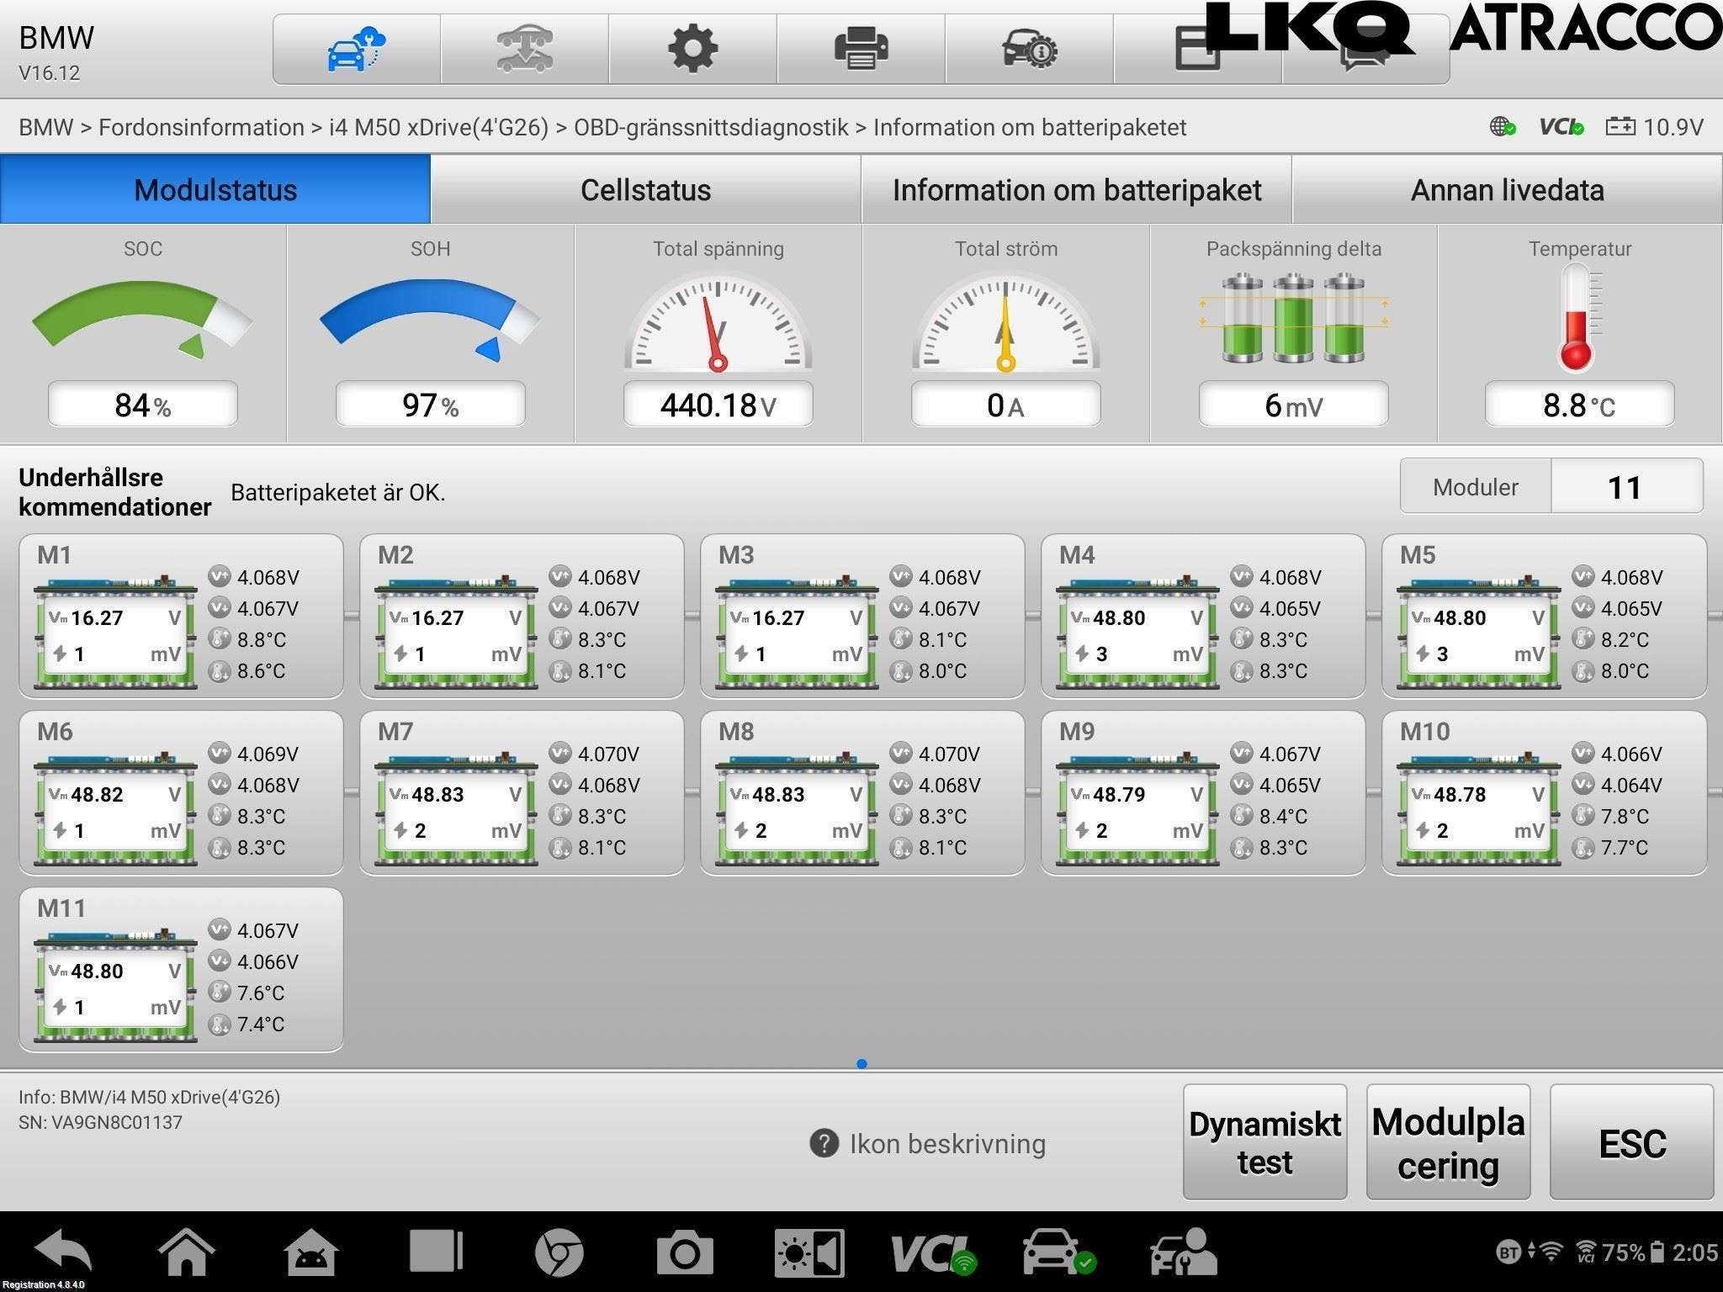
Task: Click the Ikon beskrivning help question icon
Action: [824, 1143]
